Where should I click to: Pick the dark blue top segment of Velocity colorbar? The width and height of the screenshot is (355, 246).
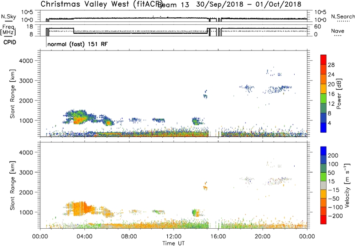pyautogui.click(x=323, y=151)
